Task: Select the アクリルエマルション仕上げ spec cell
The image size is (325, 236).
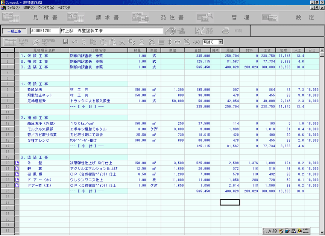Action: click(x=99, y=169)
